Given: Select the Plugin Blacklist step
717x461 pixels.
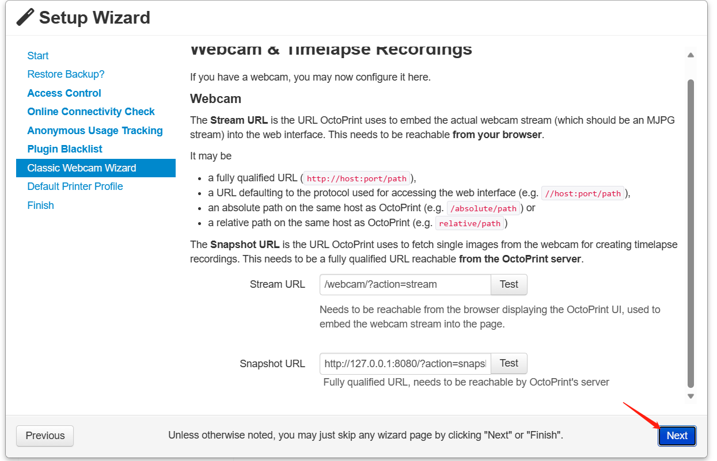Looking at the screenshot, I should pos(65,149).
